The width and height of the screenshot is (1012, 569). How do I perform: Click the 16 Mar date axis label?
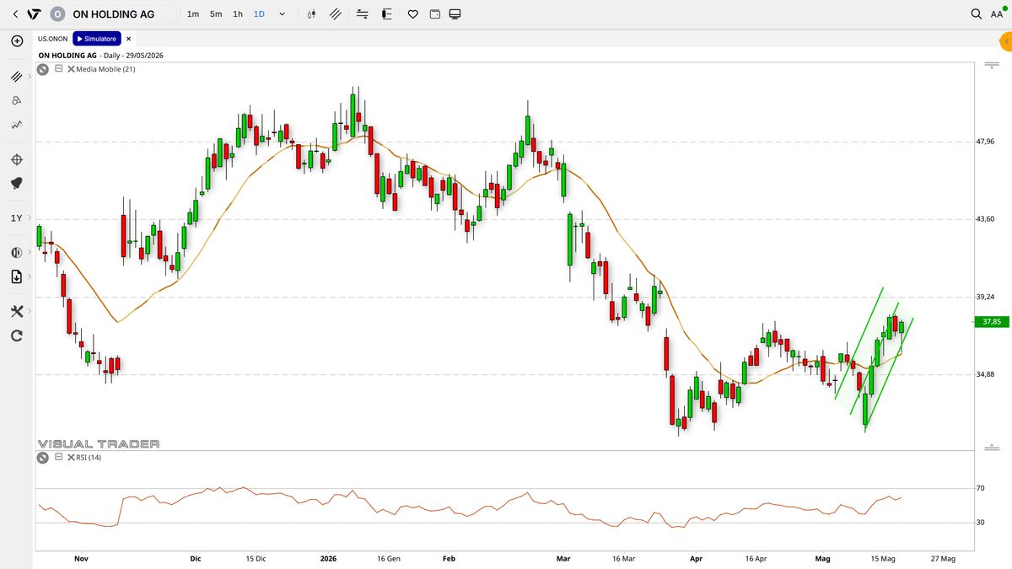click(623, 558)
